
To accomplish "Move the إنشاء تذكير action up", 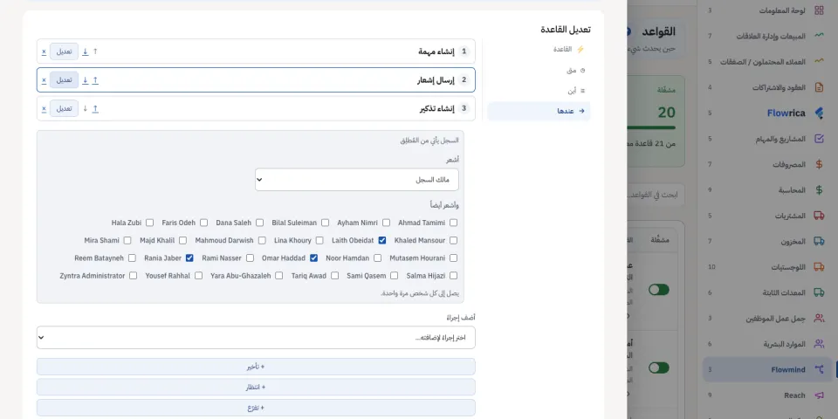I will click(95, 108).
